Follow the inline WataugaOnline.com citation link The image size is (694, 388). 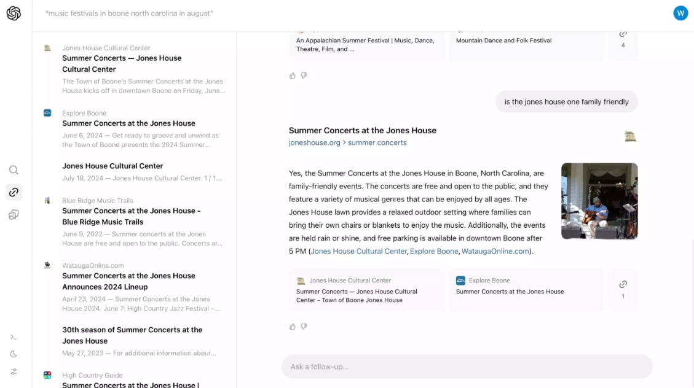click(x=495, y=251)
